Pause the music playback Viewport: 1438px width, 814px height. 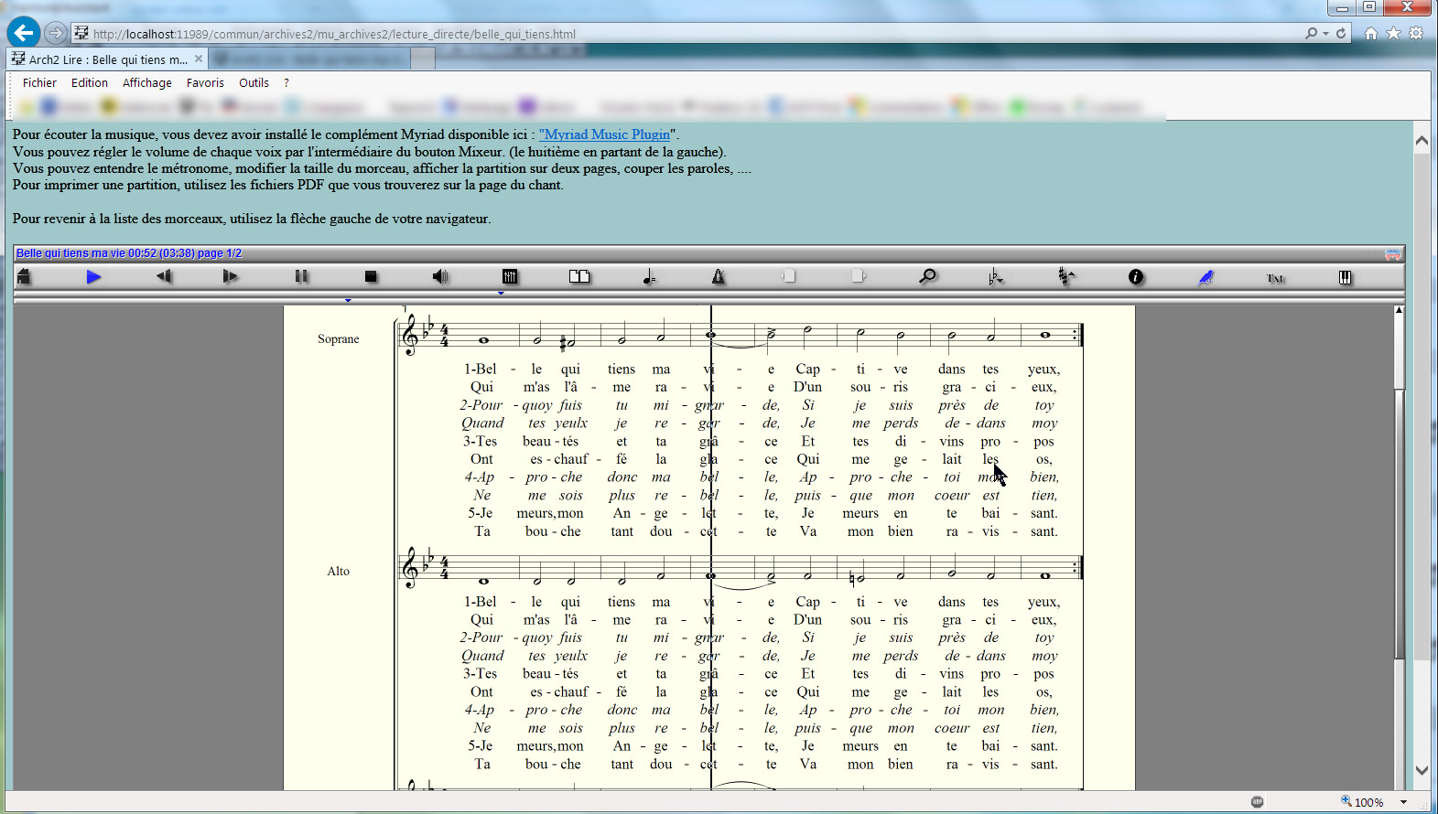[301, 276]
